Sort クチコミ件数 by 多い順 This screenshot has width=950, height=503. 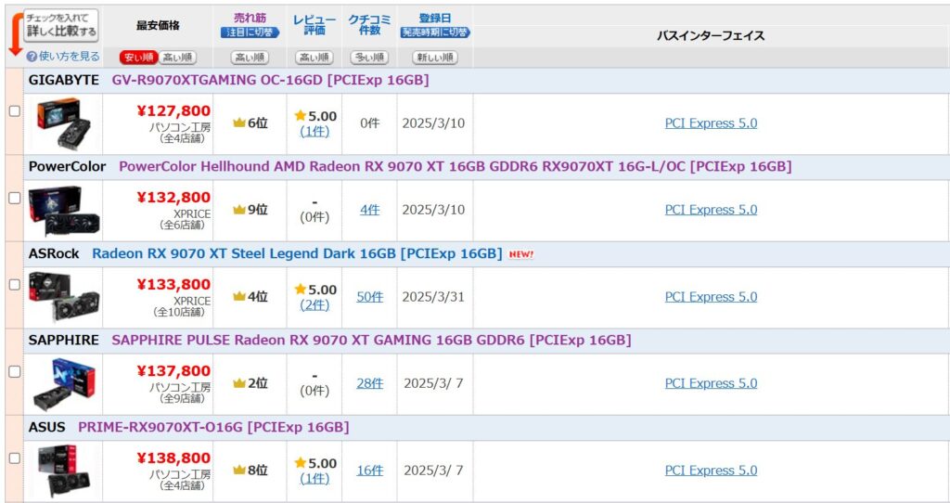click(x=369, y=58)
